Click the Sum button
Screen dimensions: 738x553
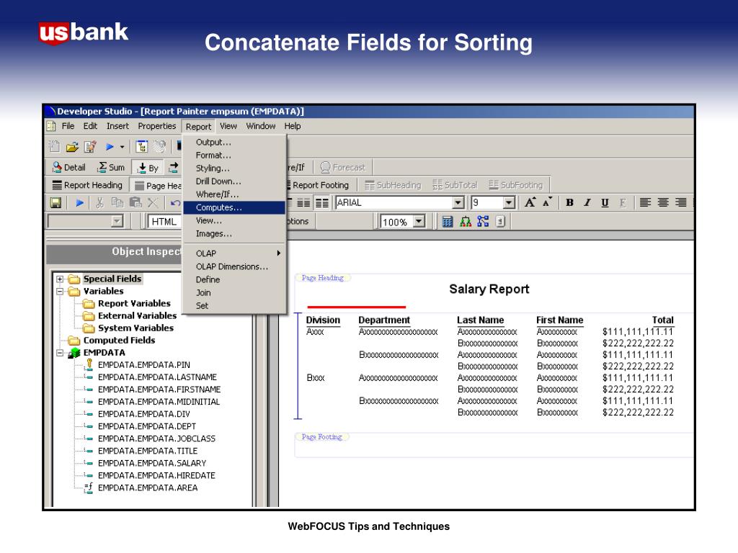click(111, 167)
